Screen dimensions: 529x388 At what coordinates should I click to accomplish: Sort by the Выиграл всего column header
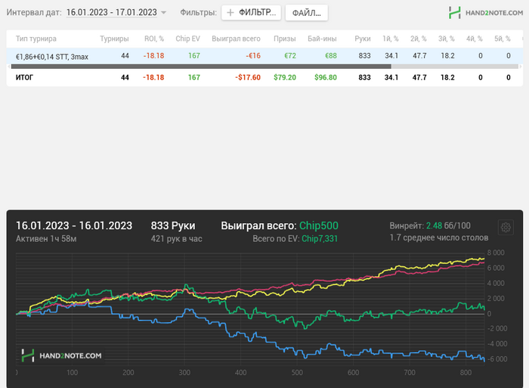(236, 39)
